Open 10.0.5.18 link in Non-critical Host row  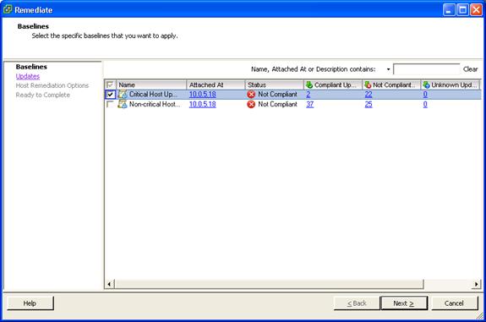click(202, 105)
